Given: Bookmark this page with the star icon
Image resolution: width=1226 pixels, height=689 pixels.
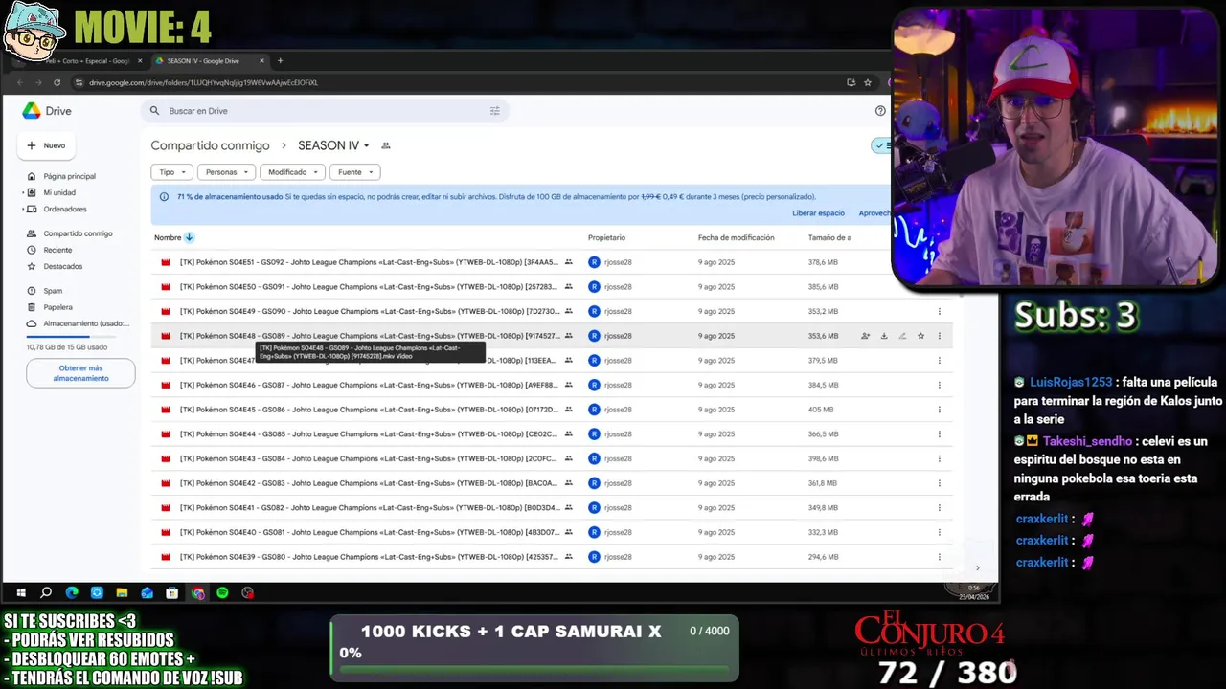Looking at the screenshot, I should point(868,82).
